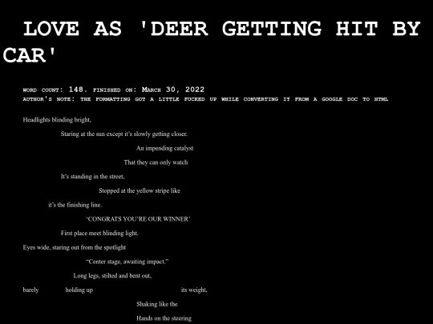
Task: Click the word 'barely'
Action: pos(30,290)
